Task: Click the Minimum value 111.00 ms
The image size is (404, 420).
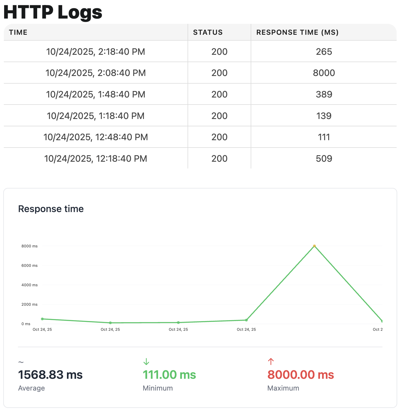Action: click(x=170, y=375)
